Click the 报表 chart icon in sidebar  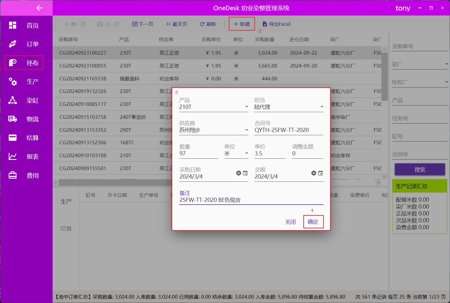pyautogui.click(x=13, y=156)
